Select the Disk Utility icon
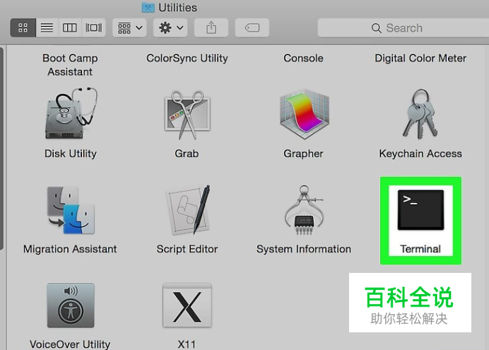Image resolution: width=489 pixels, height=350 pixels. 71,113
